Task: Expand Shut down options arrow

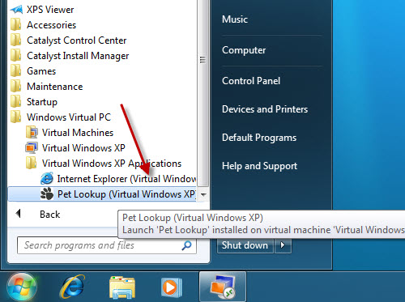Action: [x=283, y=245]
